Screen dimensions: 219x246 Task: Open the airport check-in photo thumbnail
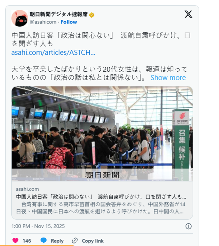[x=102, y=134]
